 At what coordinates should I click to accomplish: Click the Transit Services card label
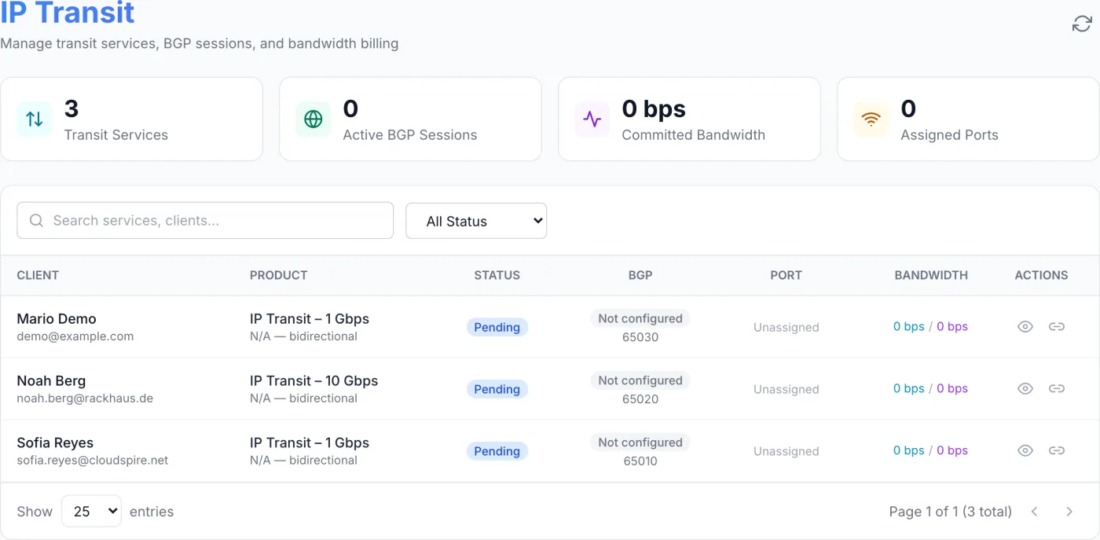point(116,135)
